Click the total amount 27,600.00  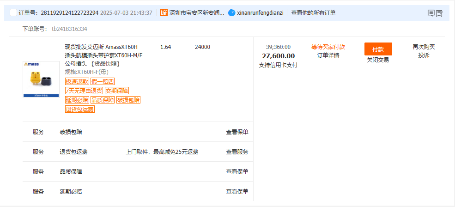[278, 56]
